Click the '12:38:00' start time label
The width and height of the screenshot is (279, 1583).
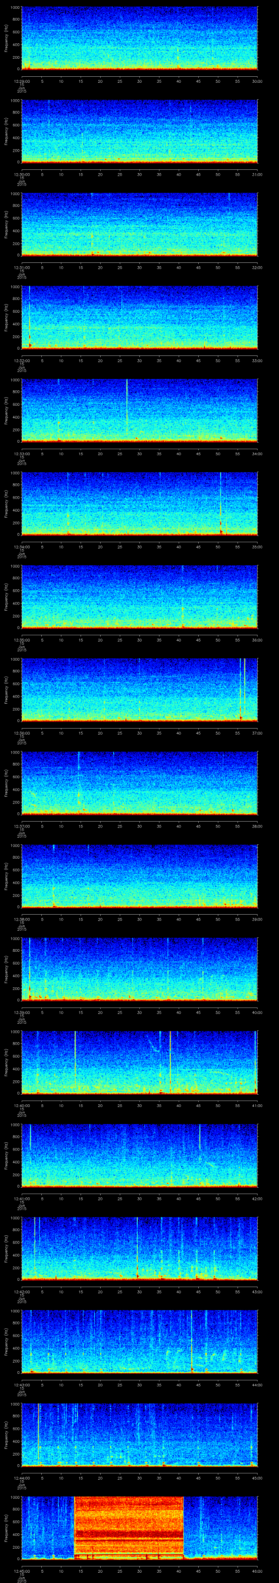click(x=22, y=919)
